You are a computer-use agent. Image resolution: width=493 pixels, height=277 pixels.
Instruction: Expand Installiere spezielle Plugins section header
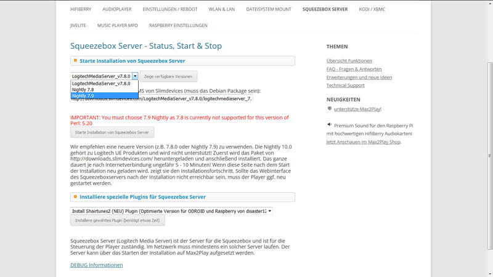[x=182, y=197]
